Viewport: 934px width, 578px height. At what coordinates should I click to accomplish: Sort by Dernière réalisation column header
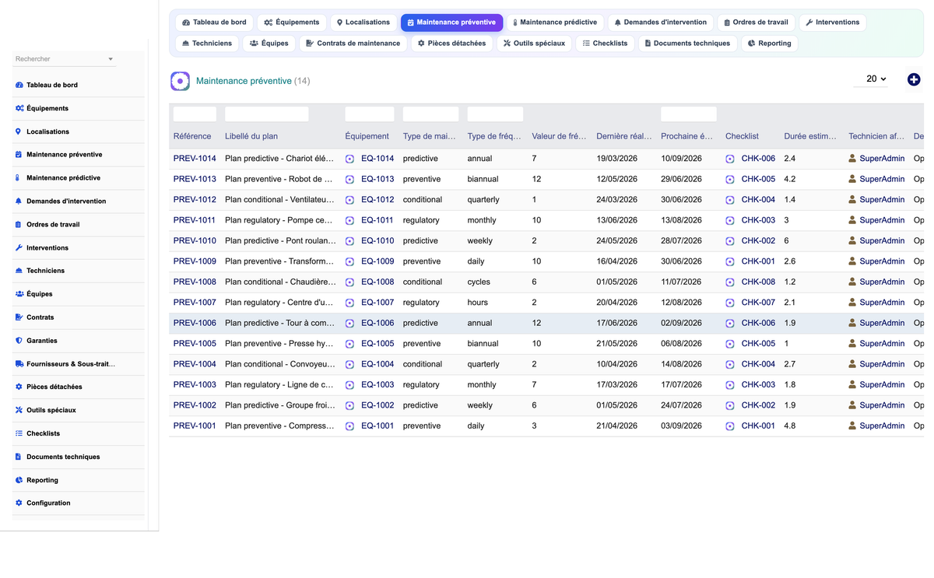click(624, 136)
